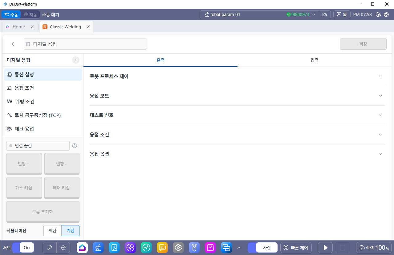Image resolution: width=394 pixels, height=255 pixels.
Task: Open the folder icon next to robot-param-01
Action: 325,14
